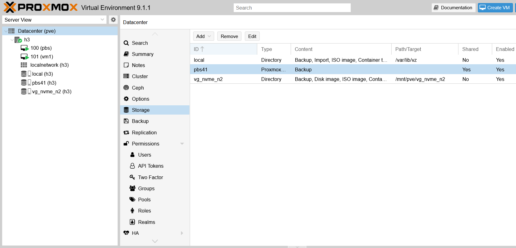
Task: Sort by the Content column header
Action: 341,49
